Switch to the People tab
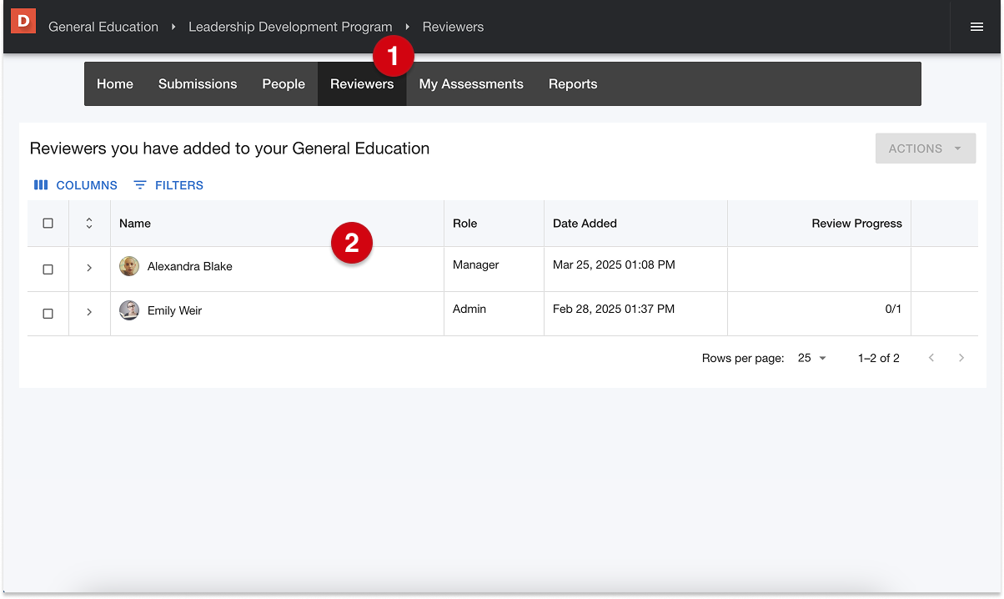The width and height of the screenshot is (1004, 599). click(284, 83)
